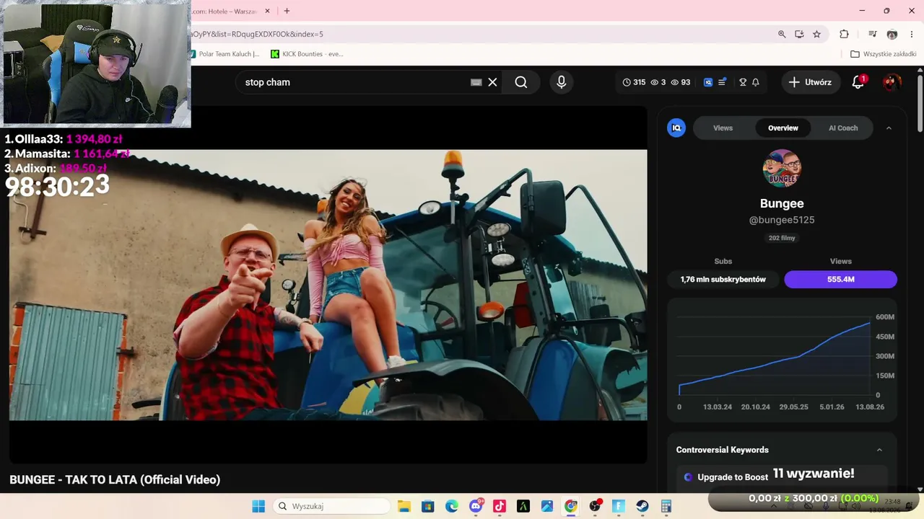The image size is (924, 519).
Task: Switch to the Views tab in vidIQ panel
Action: pos(723,128)
